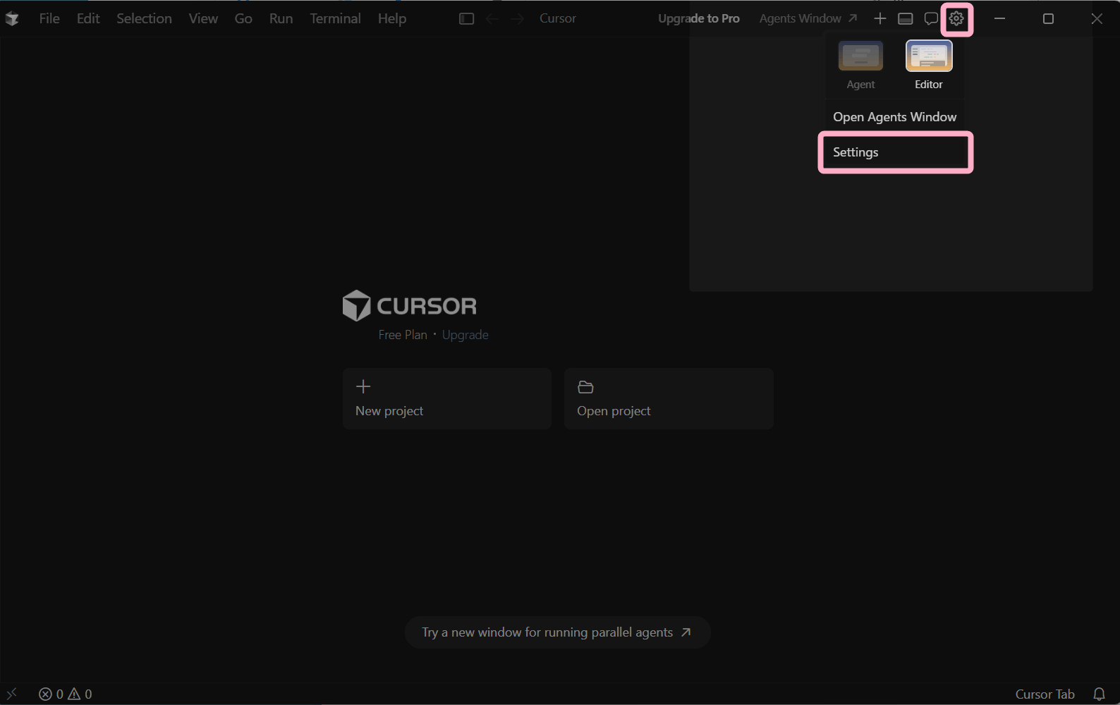Open the Terminal menu
Image resolution: width=1120 pixels, height=705 pixels.
click(x=335, y=19)
